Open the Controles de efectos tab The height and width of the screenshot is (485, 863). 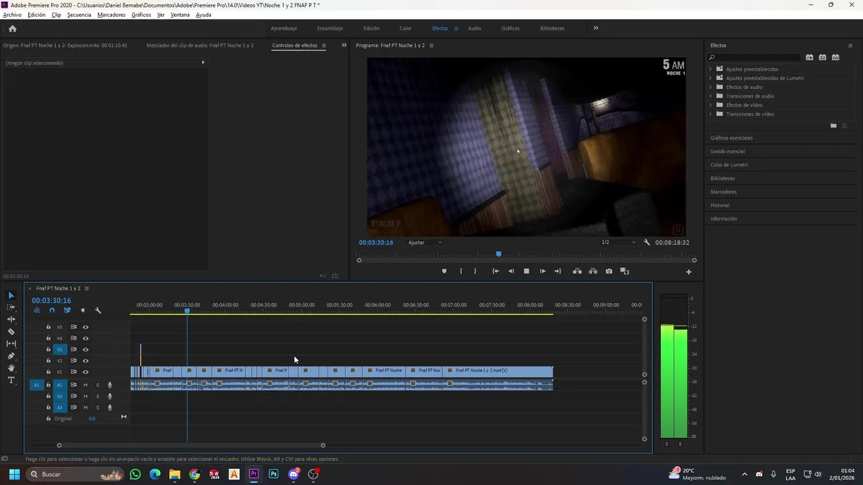click(295, 45)
